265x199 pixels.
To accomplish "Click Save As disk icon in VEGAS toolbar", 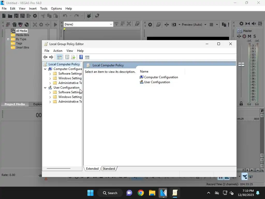I will [23, 16].
